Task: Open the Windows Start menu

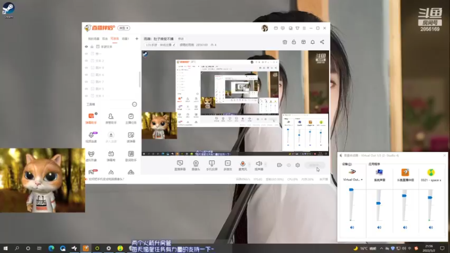Action: pos(6,248)
